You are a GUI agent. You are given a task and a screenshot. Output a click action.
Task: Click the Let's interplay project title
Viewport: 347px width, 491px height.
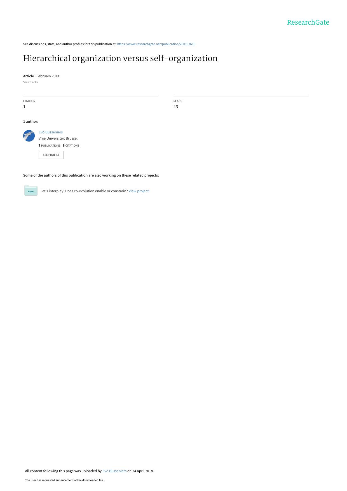pos(84,191)
